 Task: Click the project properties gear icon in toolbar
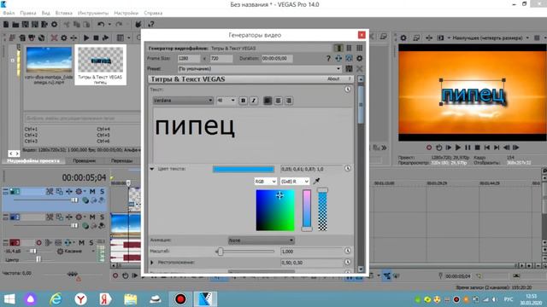click(x=55, y=25)
